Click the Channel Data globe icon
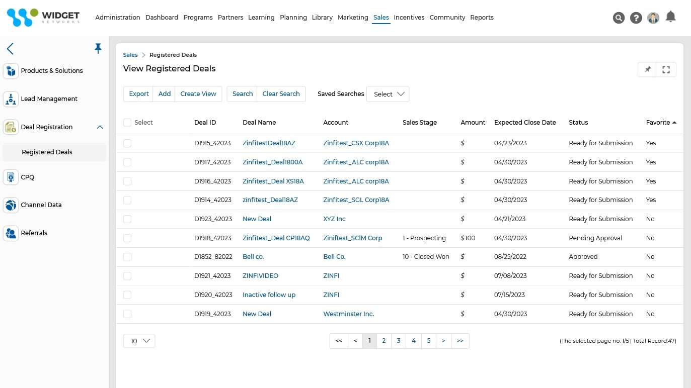Image resolution: width=691 pixels, height=388 pixels. click(x=11, y=205)
